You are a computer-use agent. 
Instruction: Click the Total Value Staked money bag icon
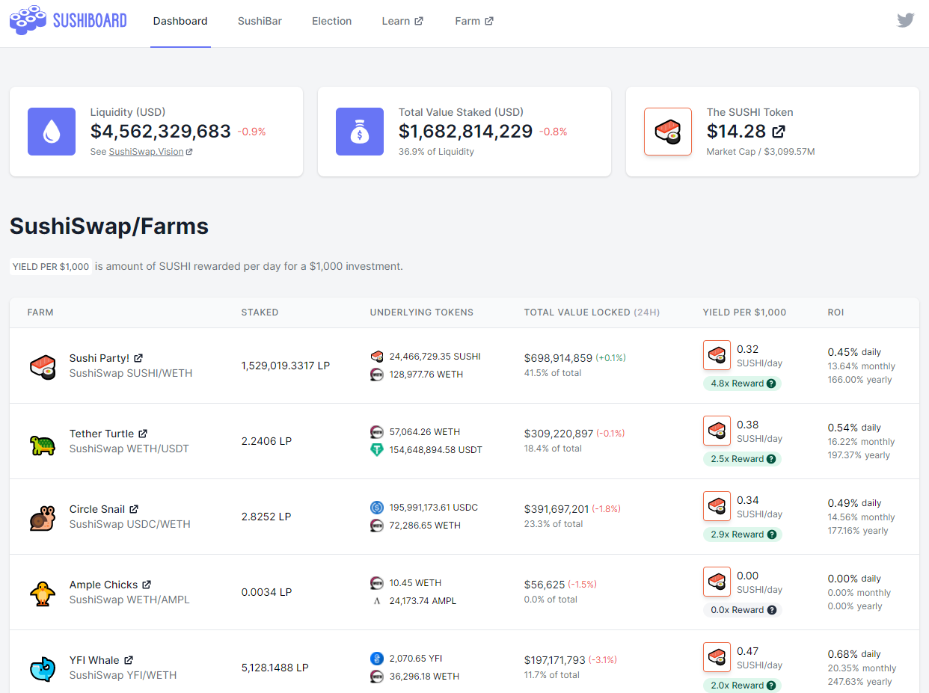pos(360,132)
